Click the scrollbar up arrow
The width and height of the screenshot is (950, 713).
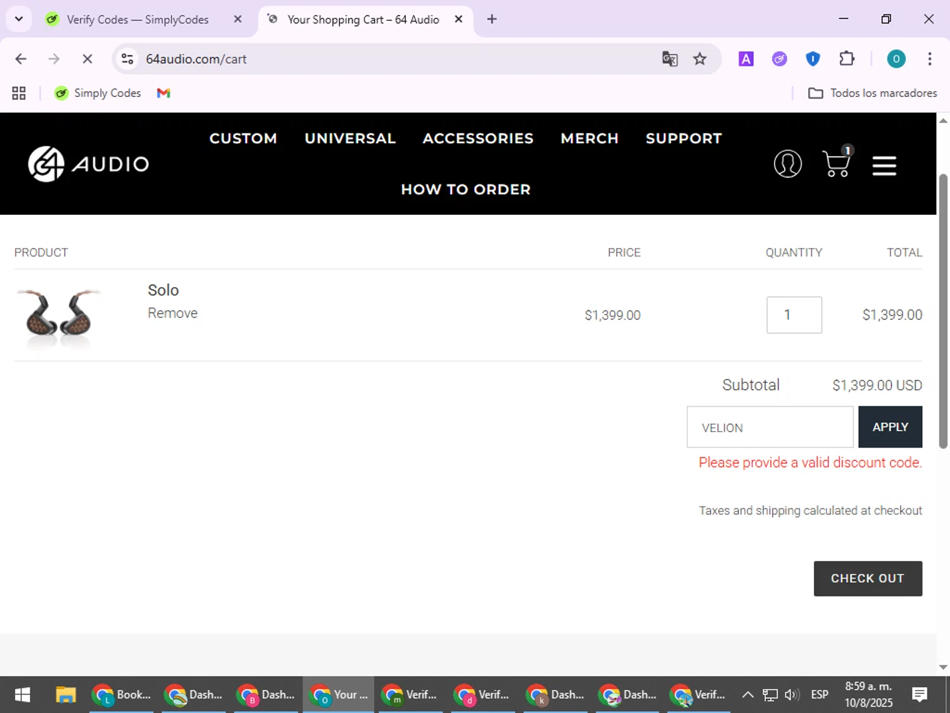[943, 120]
